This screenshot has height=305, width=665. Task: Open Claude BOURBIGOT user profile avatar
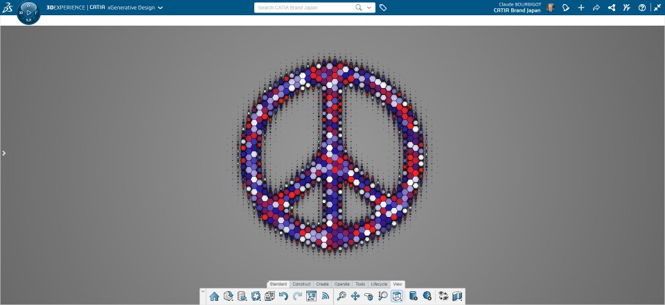click(551, 8)
